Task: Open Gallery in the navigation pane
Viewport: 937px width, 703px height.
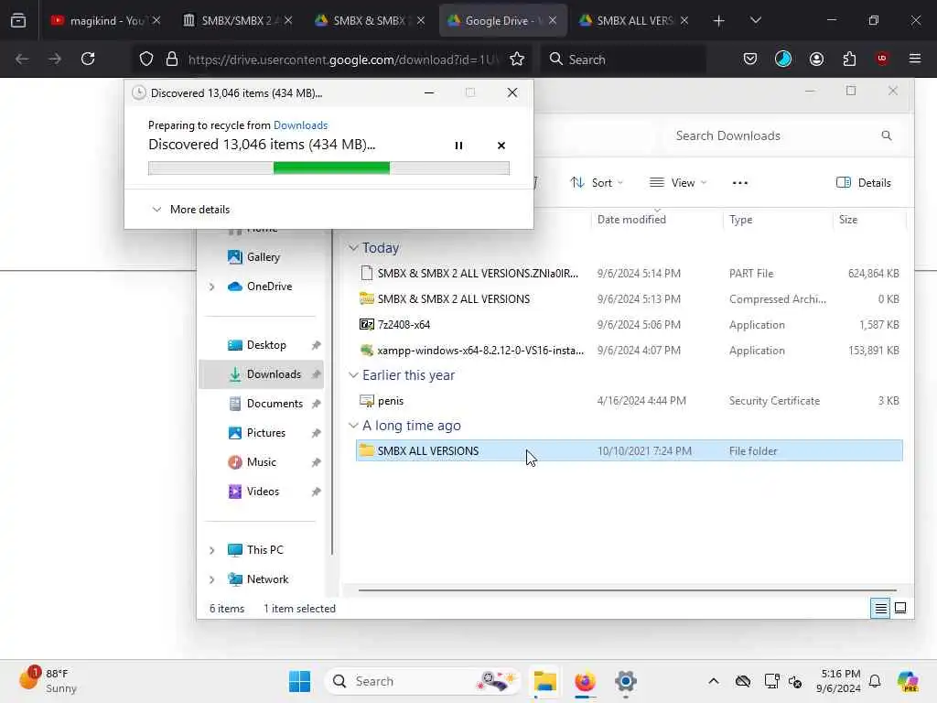Action: click(x=263, y=257)
